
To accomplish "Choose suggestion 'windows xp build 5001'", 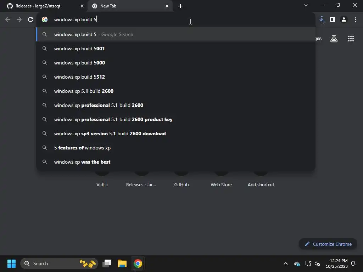I will [176, 49].
